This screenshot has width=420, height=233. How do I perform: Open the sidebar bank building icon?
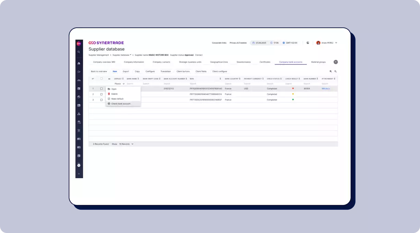pyautogui.click(x=79, y=122)
